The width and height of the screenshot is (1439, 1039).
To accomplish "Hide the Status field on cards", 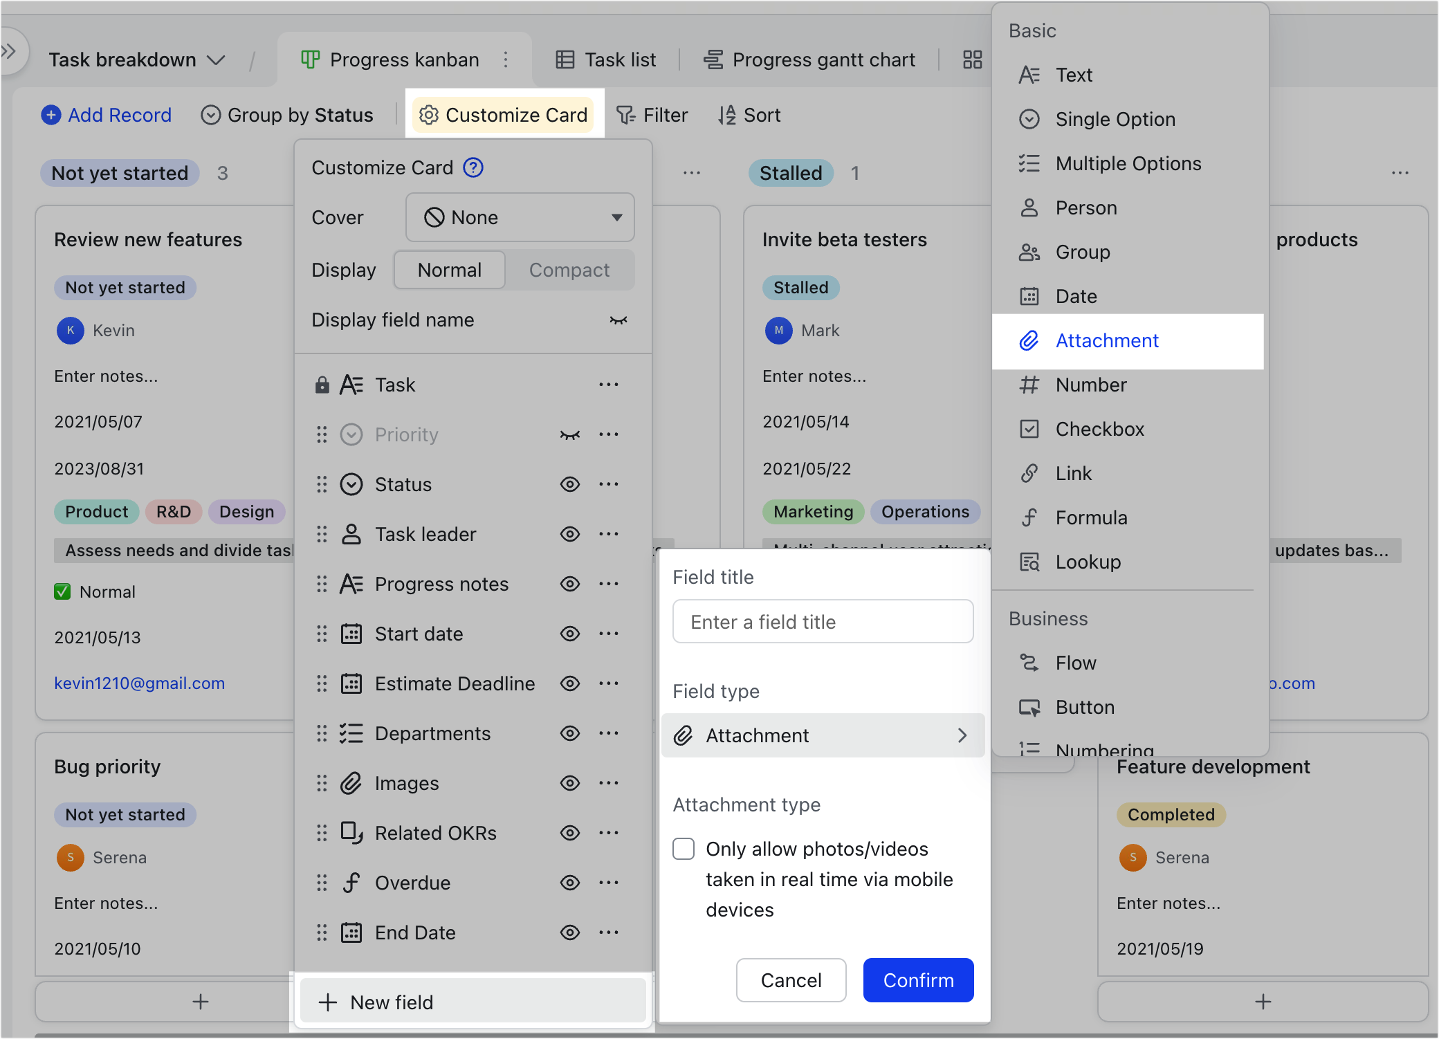I will point(569,484).
